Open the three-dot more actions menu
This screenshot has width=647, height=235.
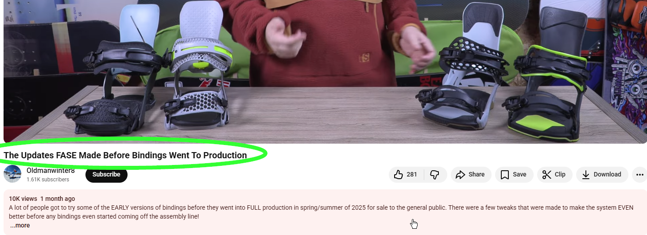tap(639, 174)
